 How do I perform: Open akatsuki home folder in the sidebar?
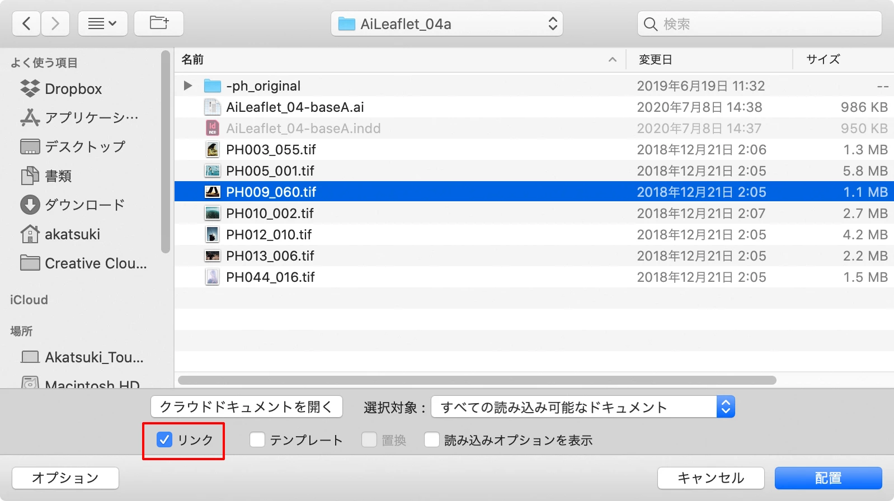pos(60,234)
